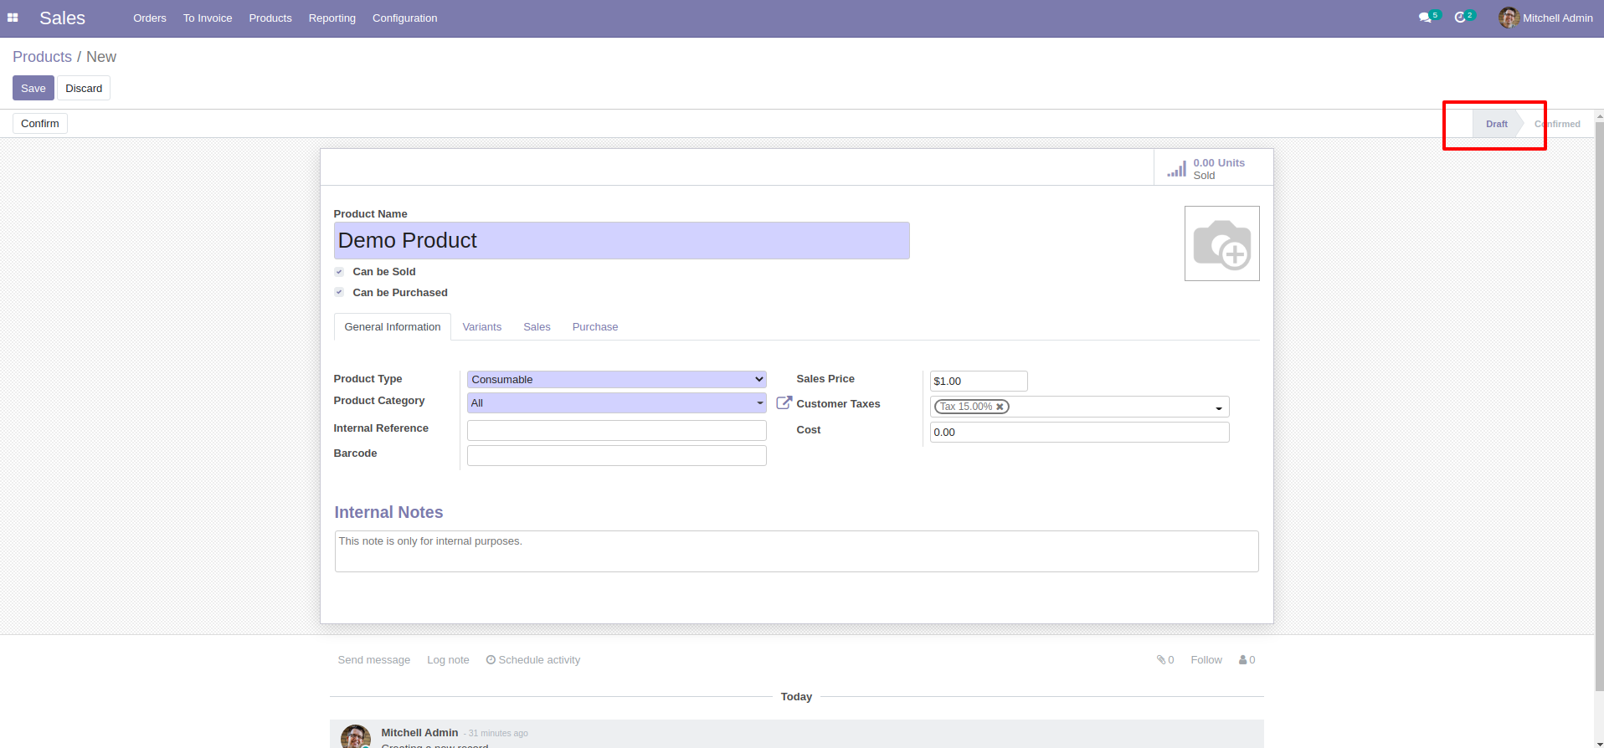Open Product Category external link icon
This screenshot has height=748, width=1604.
784,402
